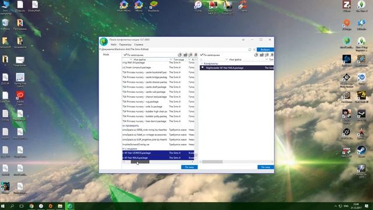Select the TS4 Princess nursery - toddler potty row
Screen dimensions: 373x210
point(158,117)
